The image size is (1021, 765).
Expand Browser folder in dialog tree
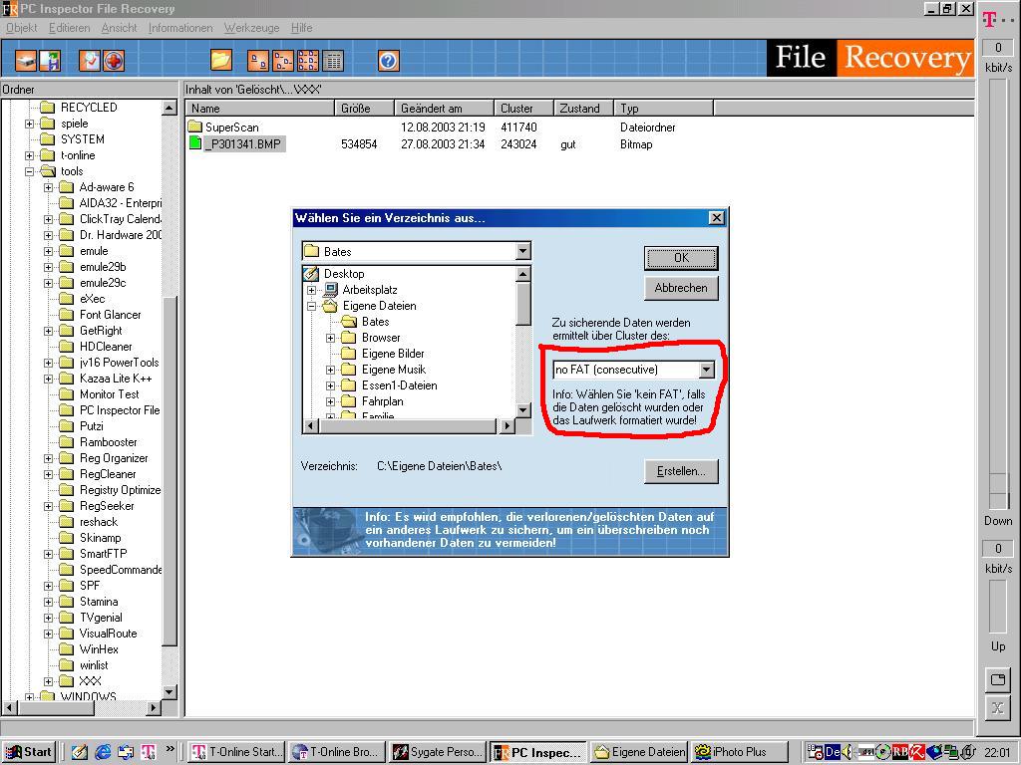[x=331, y=338]
